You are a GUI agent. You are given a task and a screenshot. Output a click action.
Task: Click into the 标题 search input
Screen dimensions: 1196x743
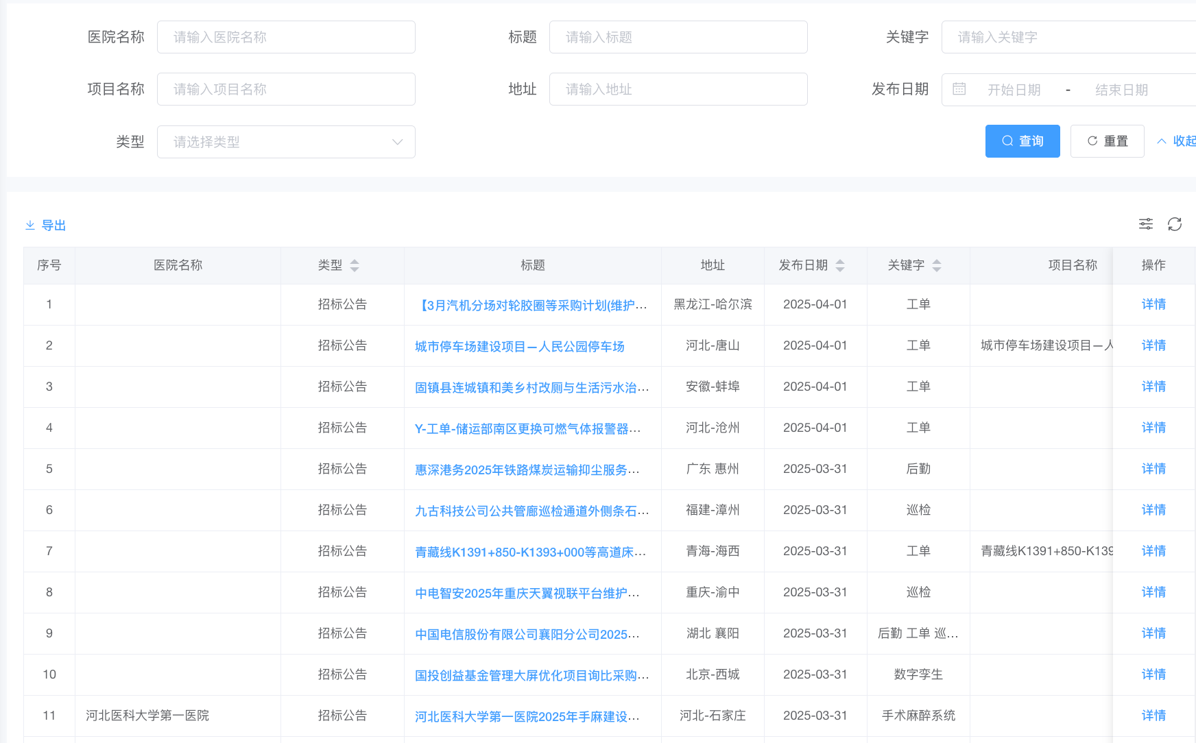678,37
